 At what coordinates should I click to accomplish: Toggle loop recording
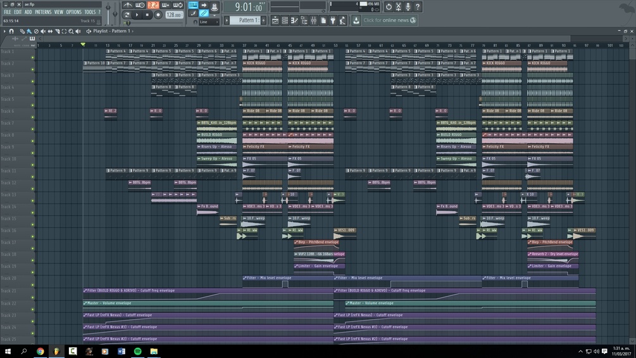tap(178, 5)
